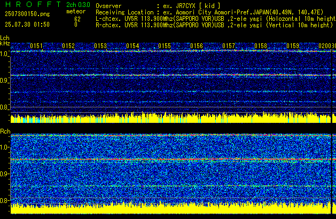Click the HROFFT title text
This screenshot has height=219, width=336.
click(x=33, y=4)
